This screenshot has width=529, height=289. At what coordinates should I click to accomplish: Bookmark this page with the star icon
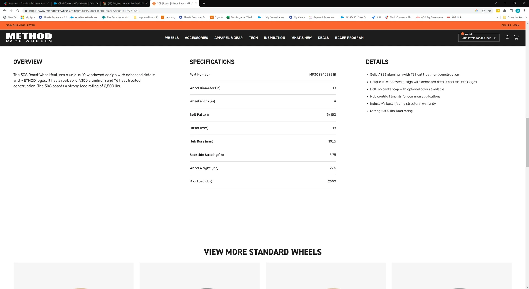490,11
